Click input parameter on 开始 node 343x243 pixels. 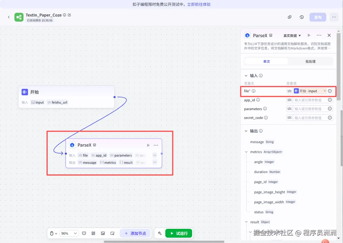point(38,102)
